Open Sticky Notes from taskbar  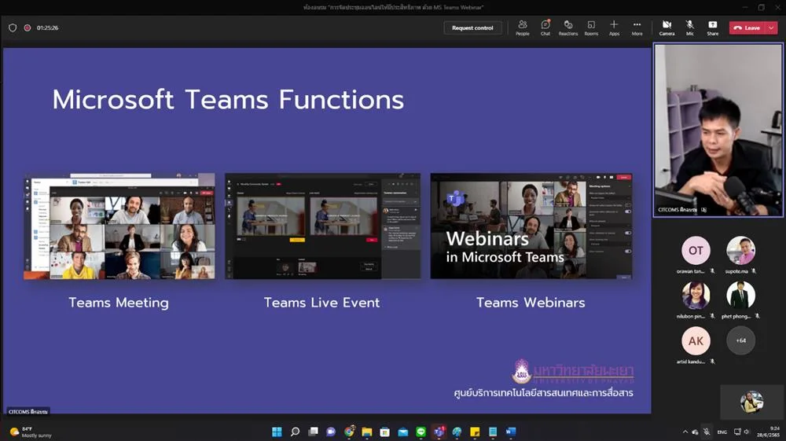coord(475,432)
